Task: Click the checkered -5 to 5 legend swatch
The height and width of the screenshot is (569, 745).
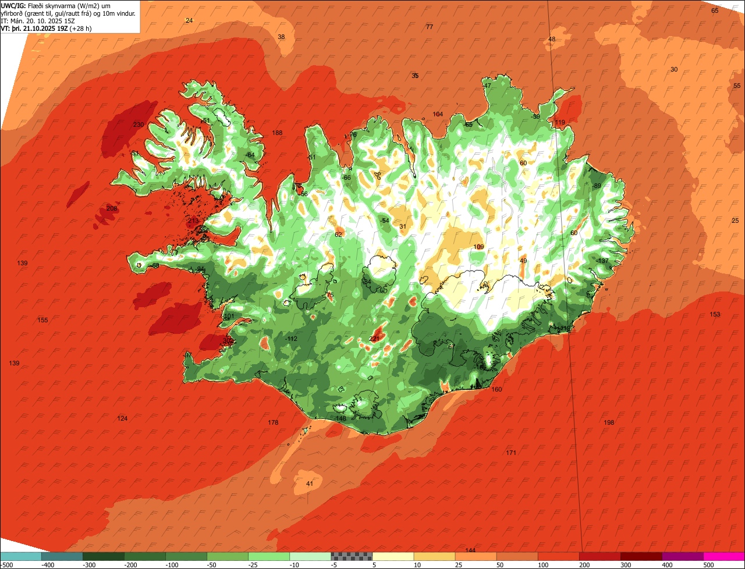Action: (x=351, y=556)
